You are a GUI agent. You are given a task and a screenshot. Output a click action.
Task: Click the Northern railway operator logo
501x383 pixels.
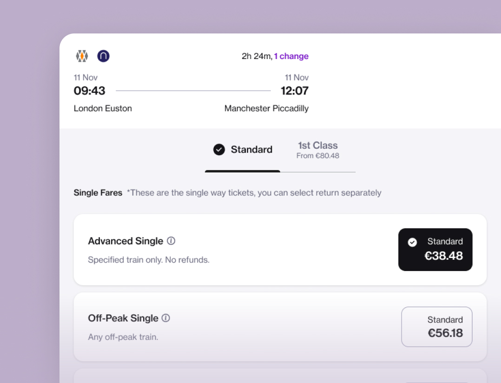pyautogui.click(x=103, y=56)
